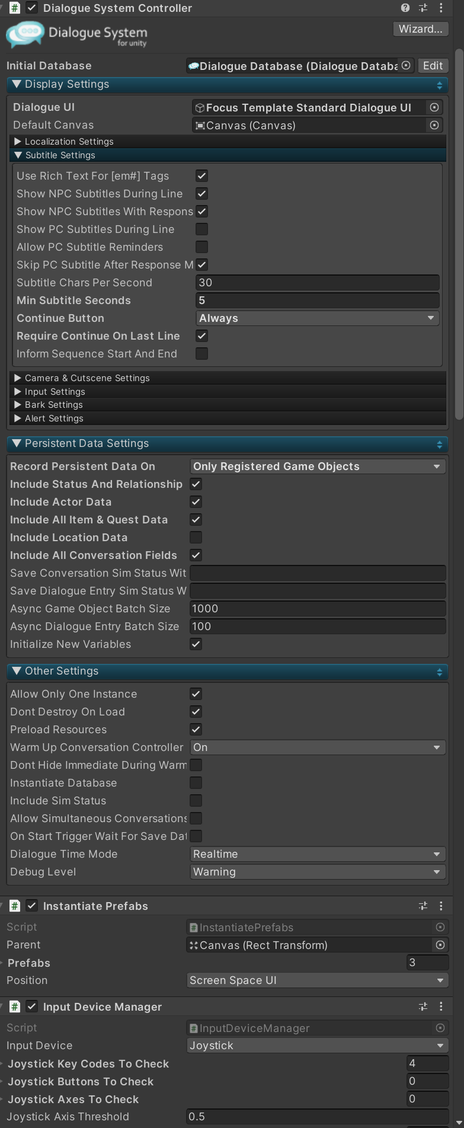Open object picker for InstantiatePrefabs script
464x1128 pixels.
pos(440,927)
